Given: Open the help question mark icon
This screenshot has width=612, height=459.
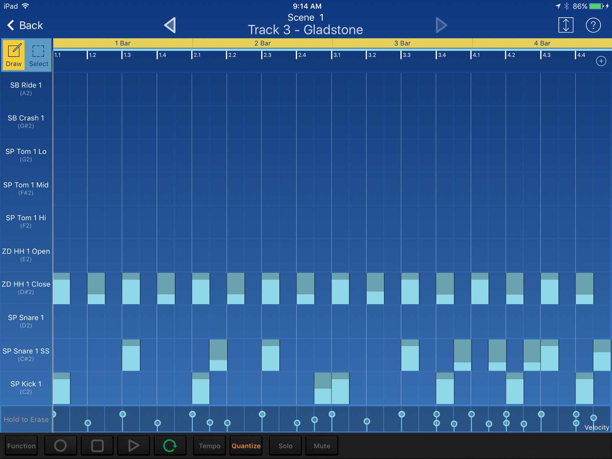Looking at the screenshot, I should click(593, 25).
